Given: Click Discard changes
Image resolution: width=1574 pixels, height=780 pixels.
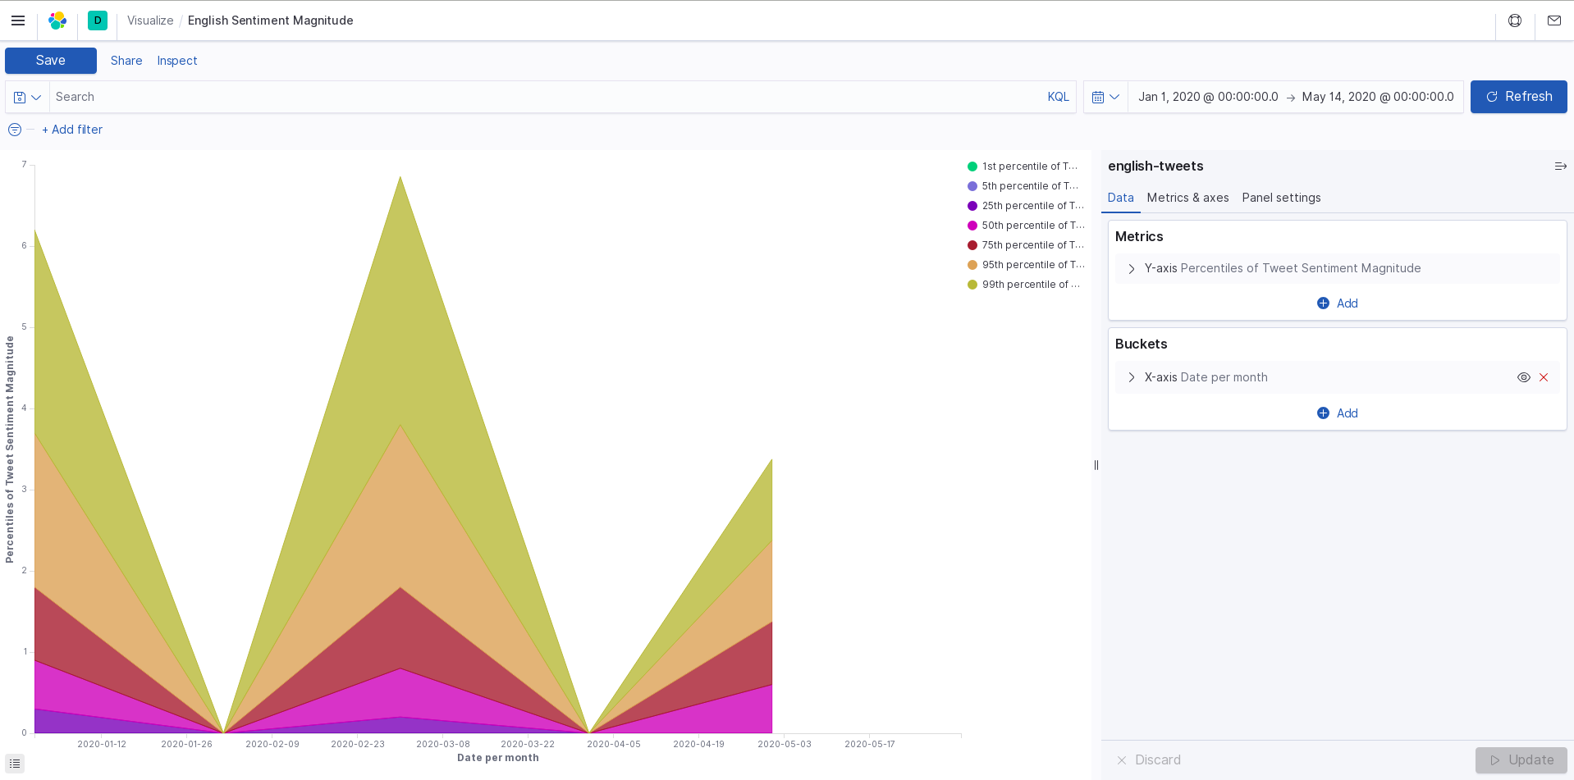Looking at the screenshot, I should coord(1149,760).
